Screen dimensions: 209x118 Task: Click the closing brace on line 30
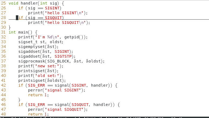tap(10, 27)
